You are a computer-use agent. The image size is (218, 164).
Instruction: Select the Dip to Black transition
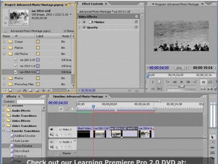[20, 151]
